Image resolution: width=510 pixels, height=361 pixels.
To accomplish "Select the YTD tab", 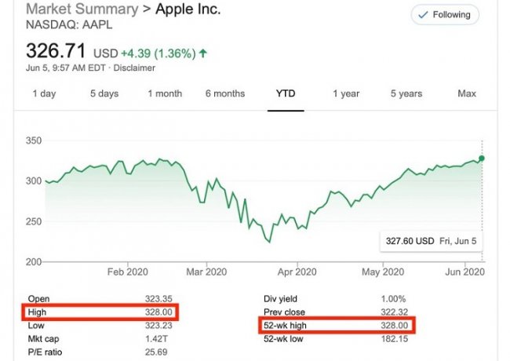I will (x=286, y=94).
